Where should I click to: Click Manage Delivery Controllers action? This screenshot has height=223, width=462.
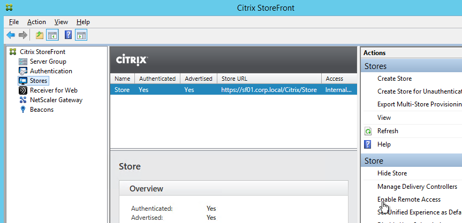(x=417, y=187)
